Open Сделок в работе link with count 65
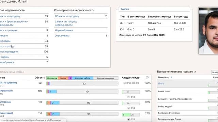The width and height of the screenshot is (218, 122). (7, 46)
